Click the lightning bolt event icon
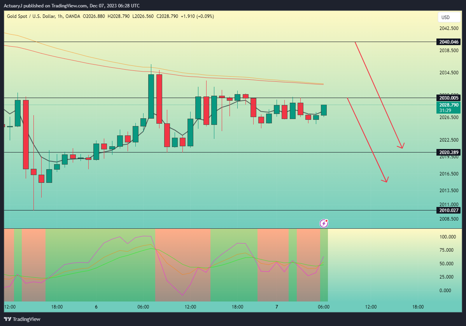 tap(324, 223)
